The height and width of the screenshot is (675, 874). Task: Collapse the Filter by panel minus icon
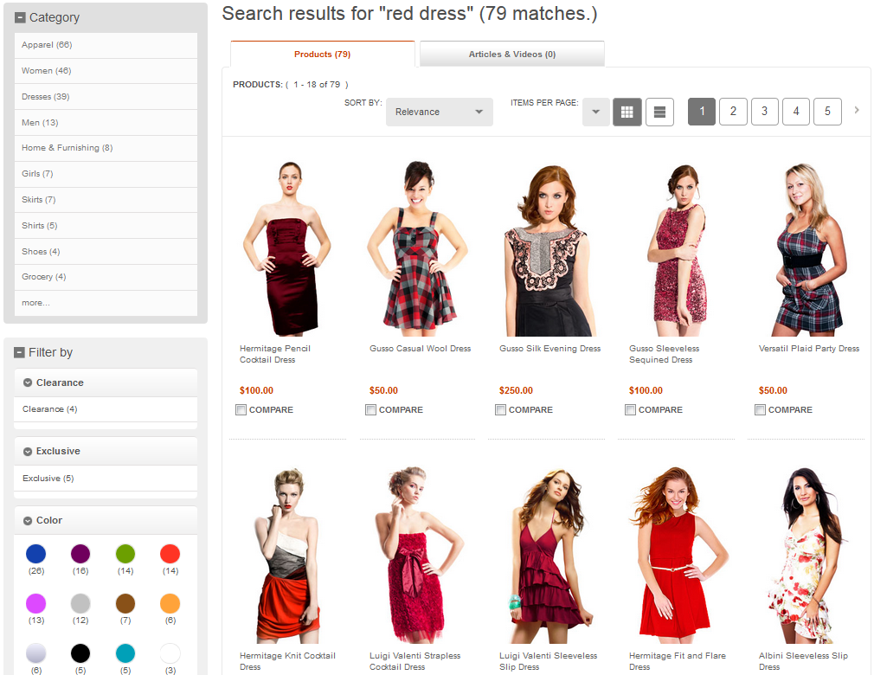pyautogui.click(x=20, y=352)
